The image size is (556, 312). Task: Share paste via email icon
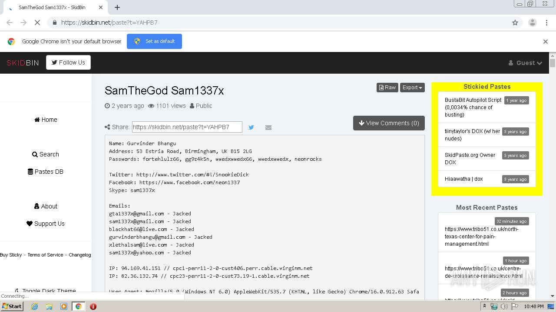point(268,127)
